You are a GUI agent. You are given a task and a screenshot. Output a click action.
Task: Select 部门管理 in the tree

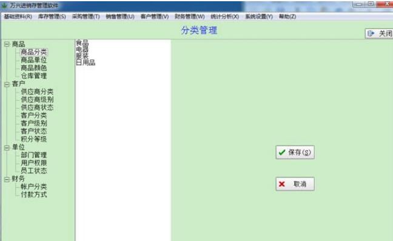[34, 155]
